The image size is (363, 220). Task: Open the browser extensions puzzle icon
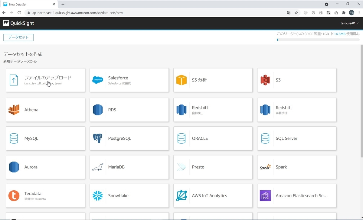pyautogui.click(x=344, y=13)
